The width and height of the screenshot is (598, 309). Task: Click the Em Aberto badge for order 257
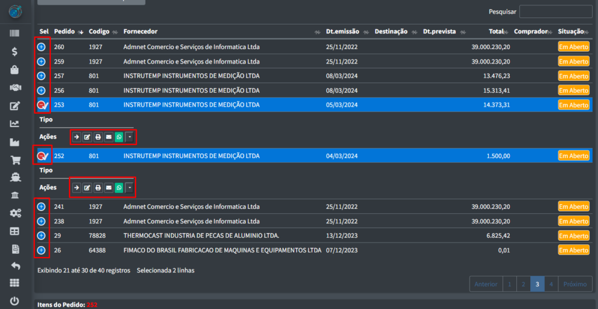(x=573, y=76)
